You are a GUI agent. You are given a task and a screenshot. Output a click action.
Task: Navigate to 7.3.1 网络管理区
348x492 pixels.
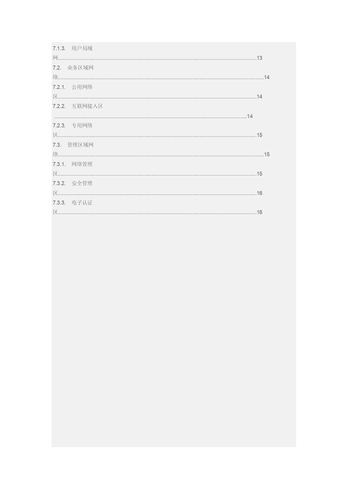(73, 164)
